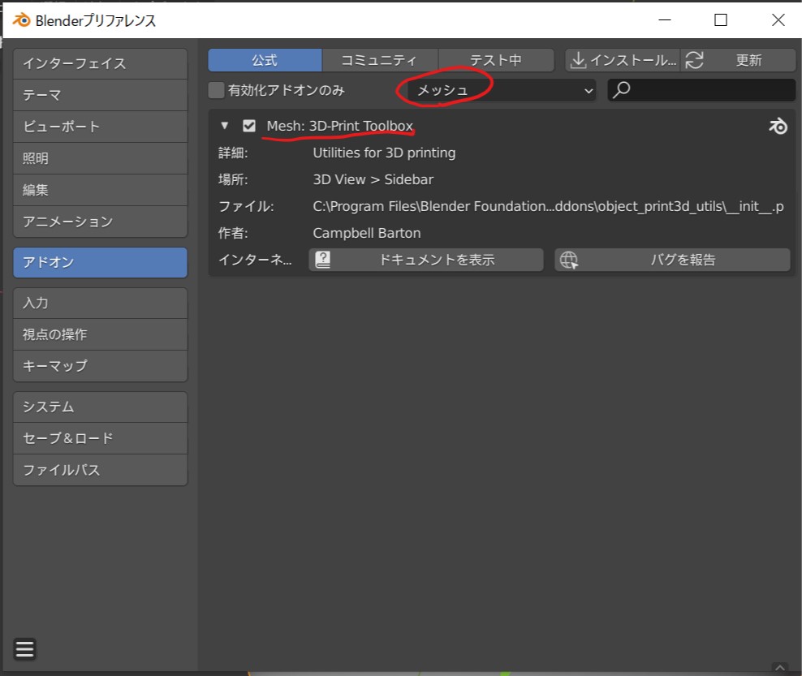The image size is (802, 676).
Task: Open the ビューポート preferences section
Action: point(101,127)
